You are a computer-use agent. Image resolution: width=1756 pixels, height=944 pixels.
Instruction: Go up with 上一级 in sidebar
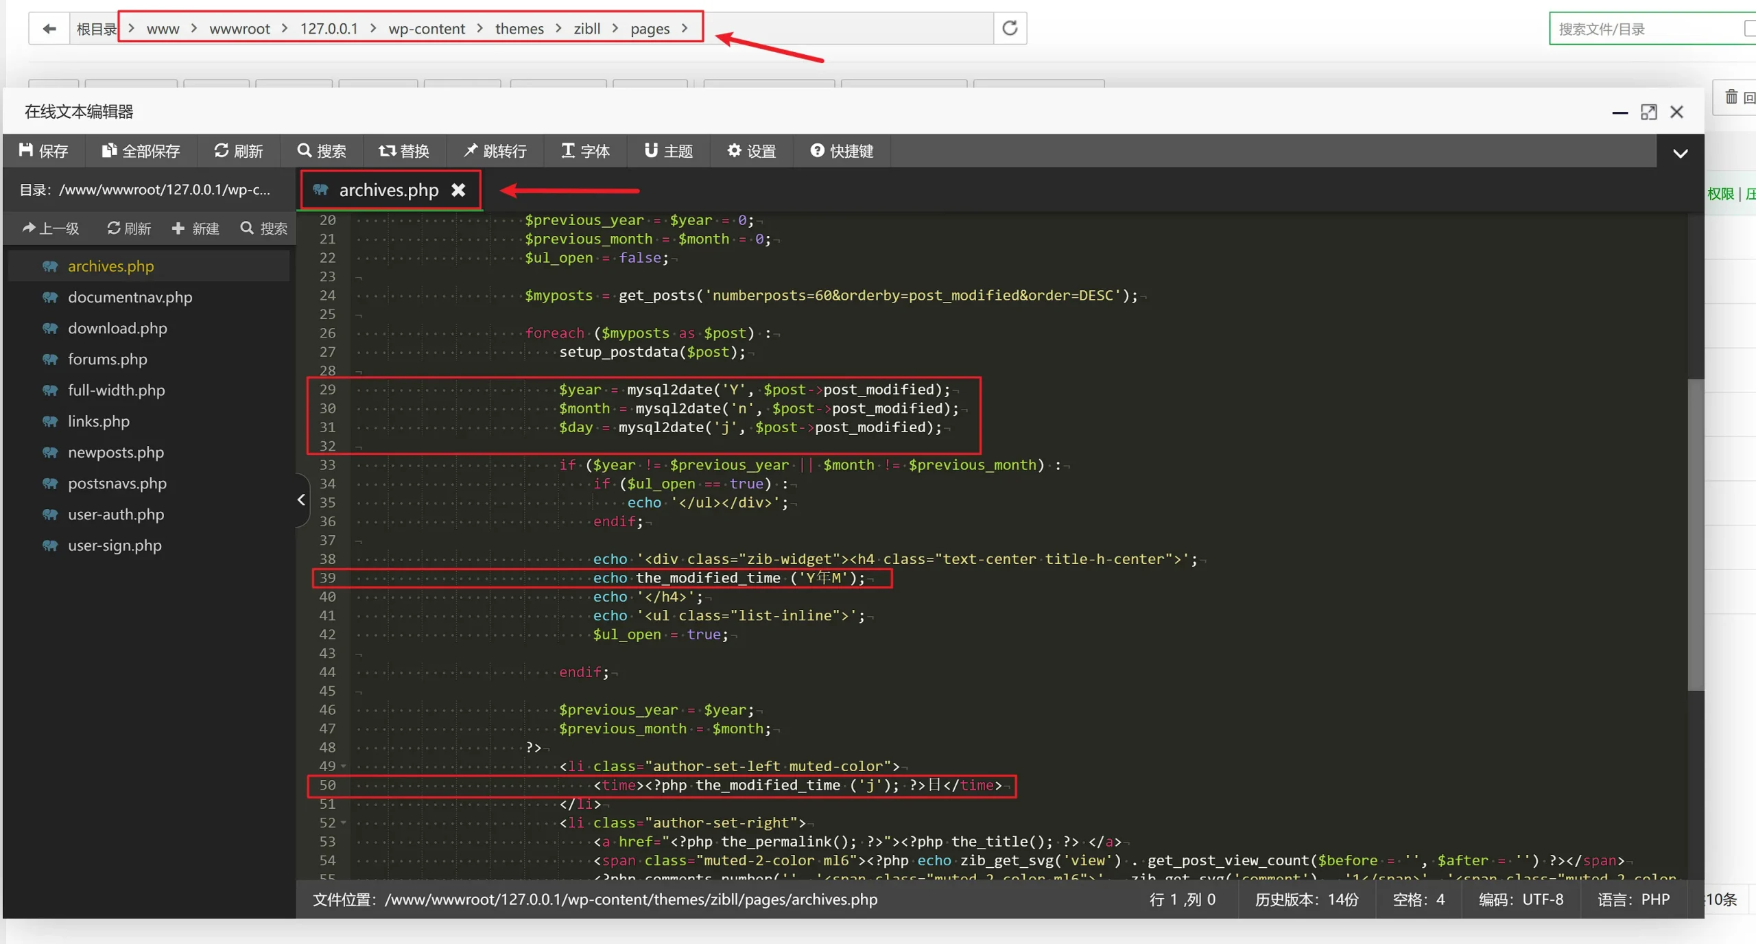pyautogui.click(x=51, y=228)
